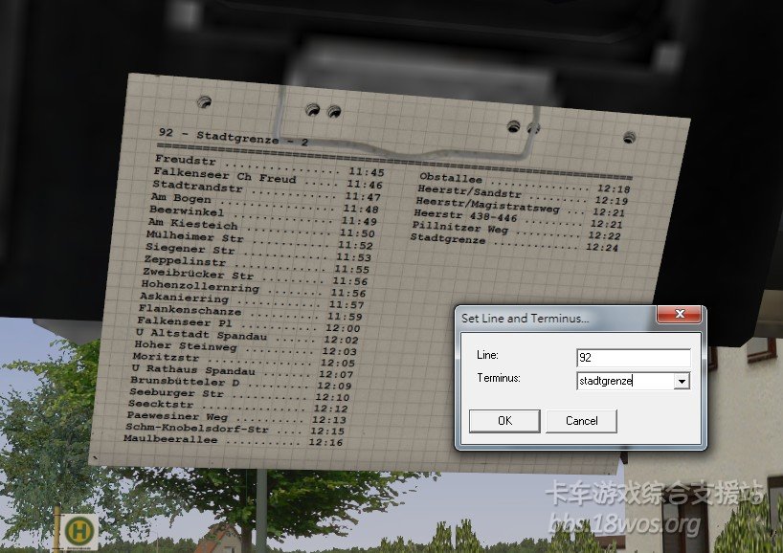Click the "U Altstadt Spandau" stop name
Screen dimensions: 783x553
(x=201, y=334)
